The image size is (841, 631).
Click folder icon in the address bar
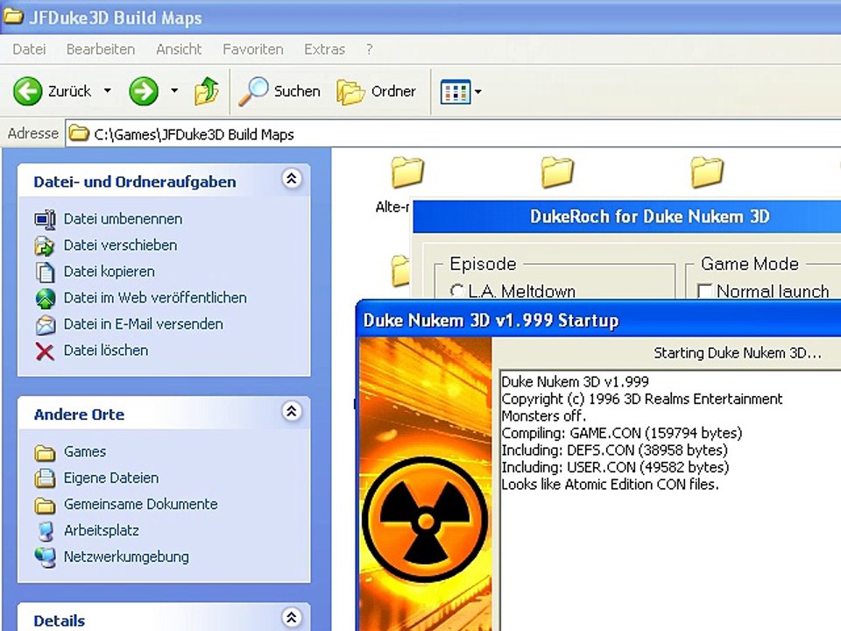(79, 133)
